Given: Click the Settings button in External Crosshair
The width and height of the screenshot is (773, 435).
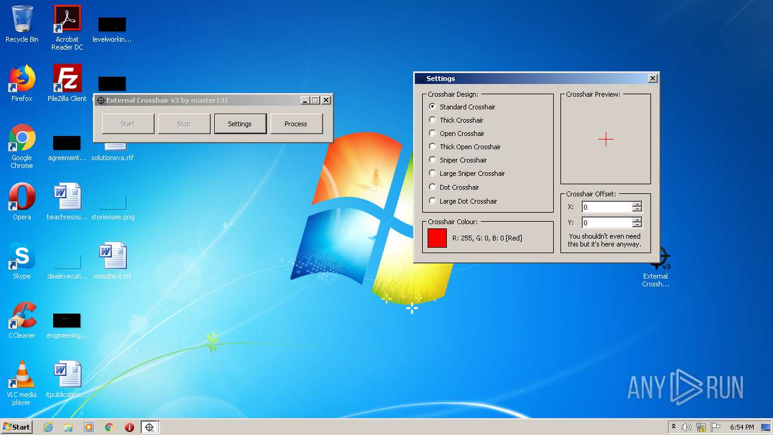Looking at the screenshot, I should [240, 124].
